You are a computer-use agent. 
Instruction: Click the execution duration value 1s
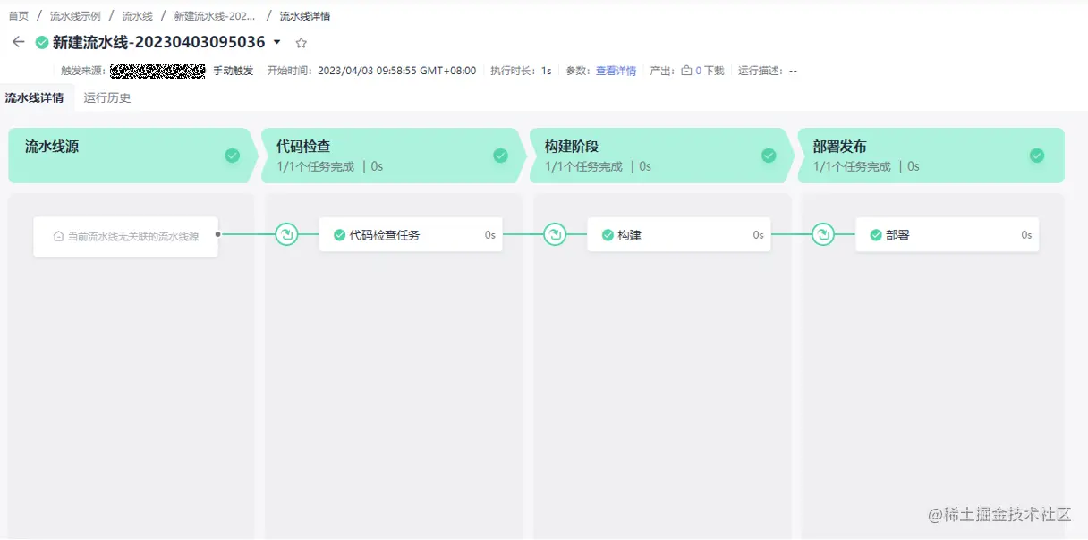546,71
